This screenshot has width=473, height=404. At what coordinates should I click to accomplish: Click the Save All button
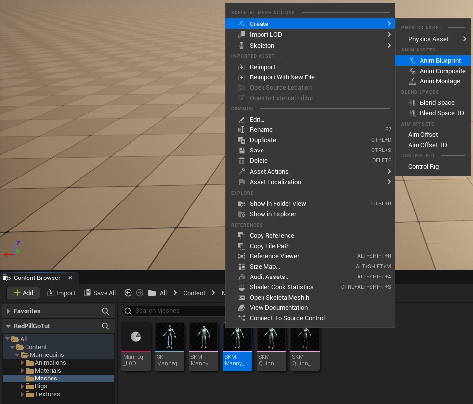[x=100, y=293]
